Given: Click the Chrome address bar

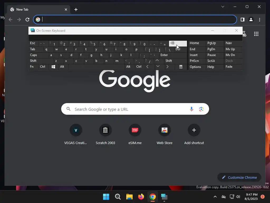Looking at the screenshot, I should [135, 20].
